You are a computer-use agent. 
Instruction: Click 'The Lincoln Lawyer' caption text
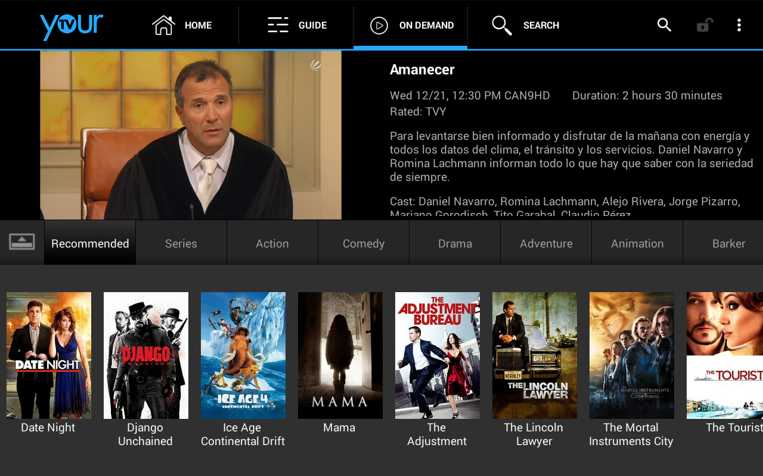[x=534, y=434]
